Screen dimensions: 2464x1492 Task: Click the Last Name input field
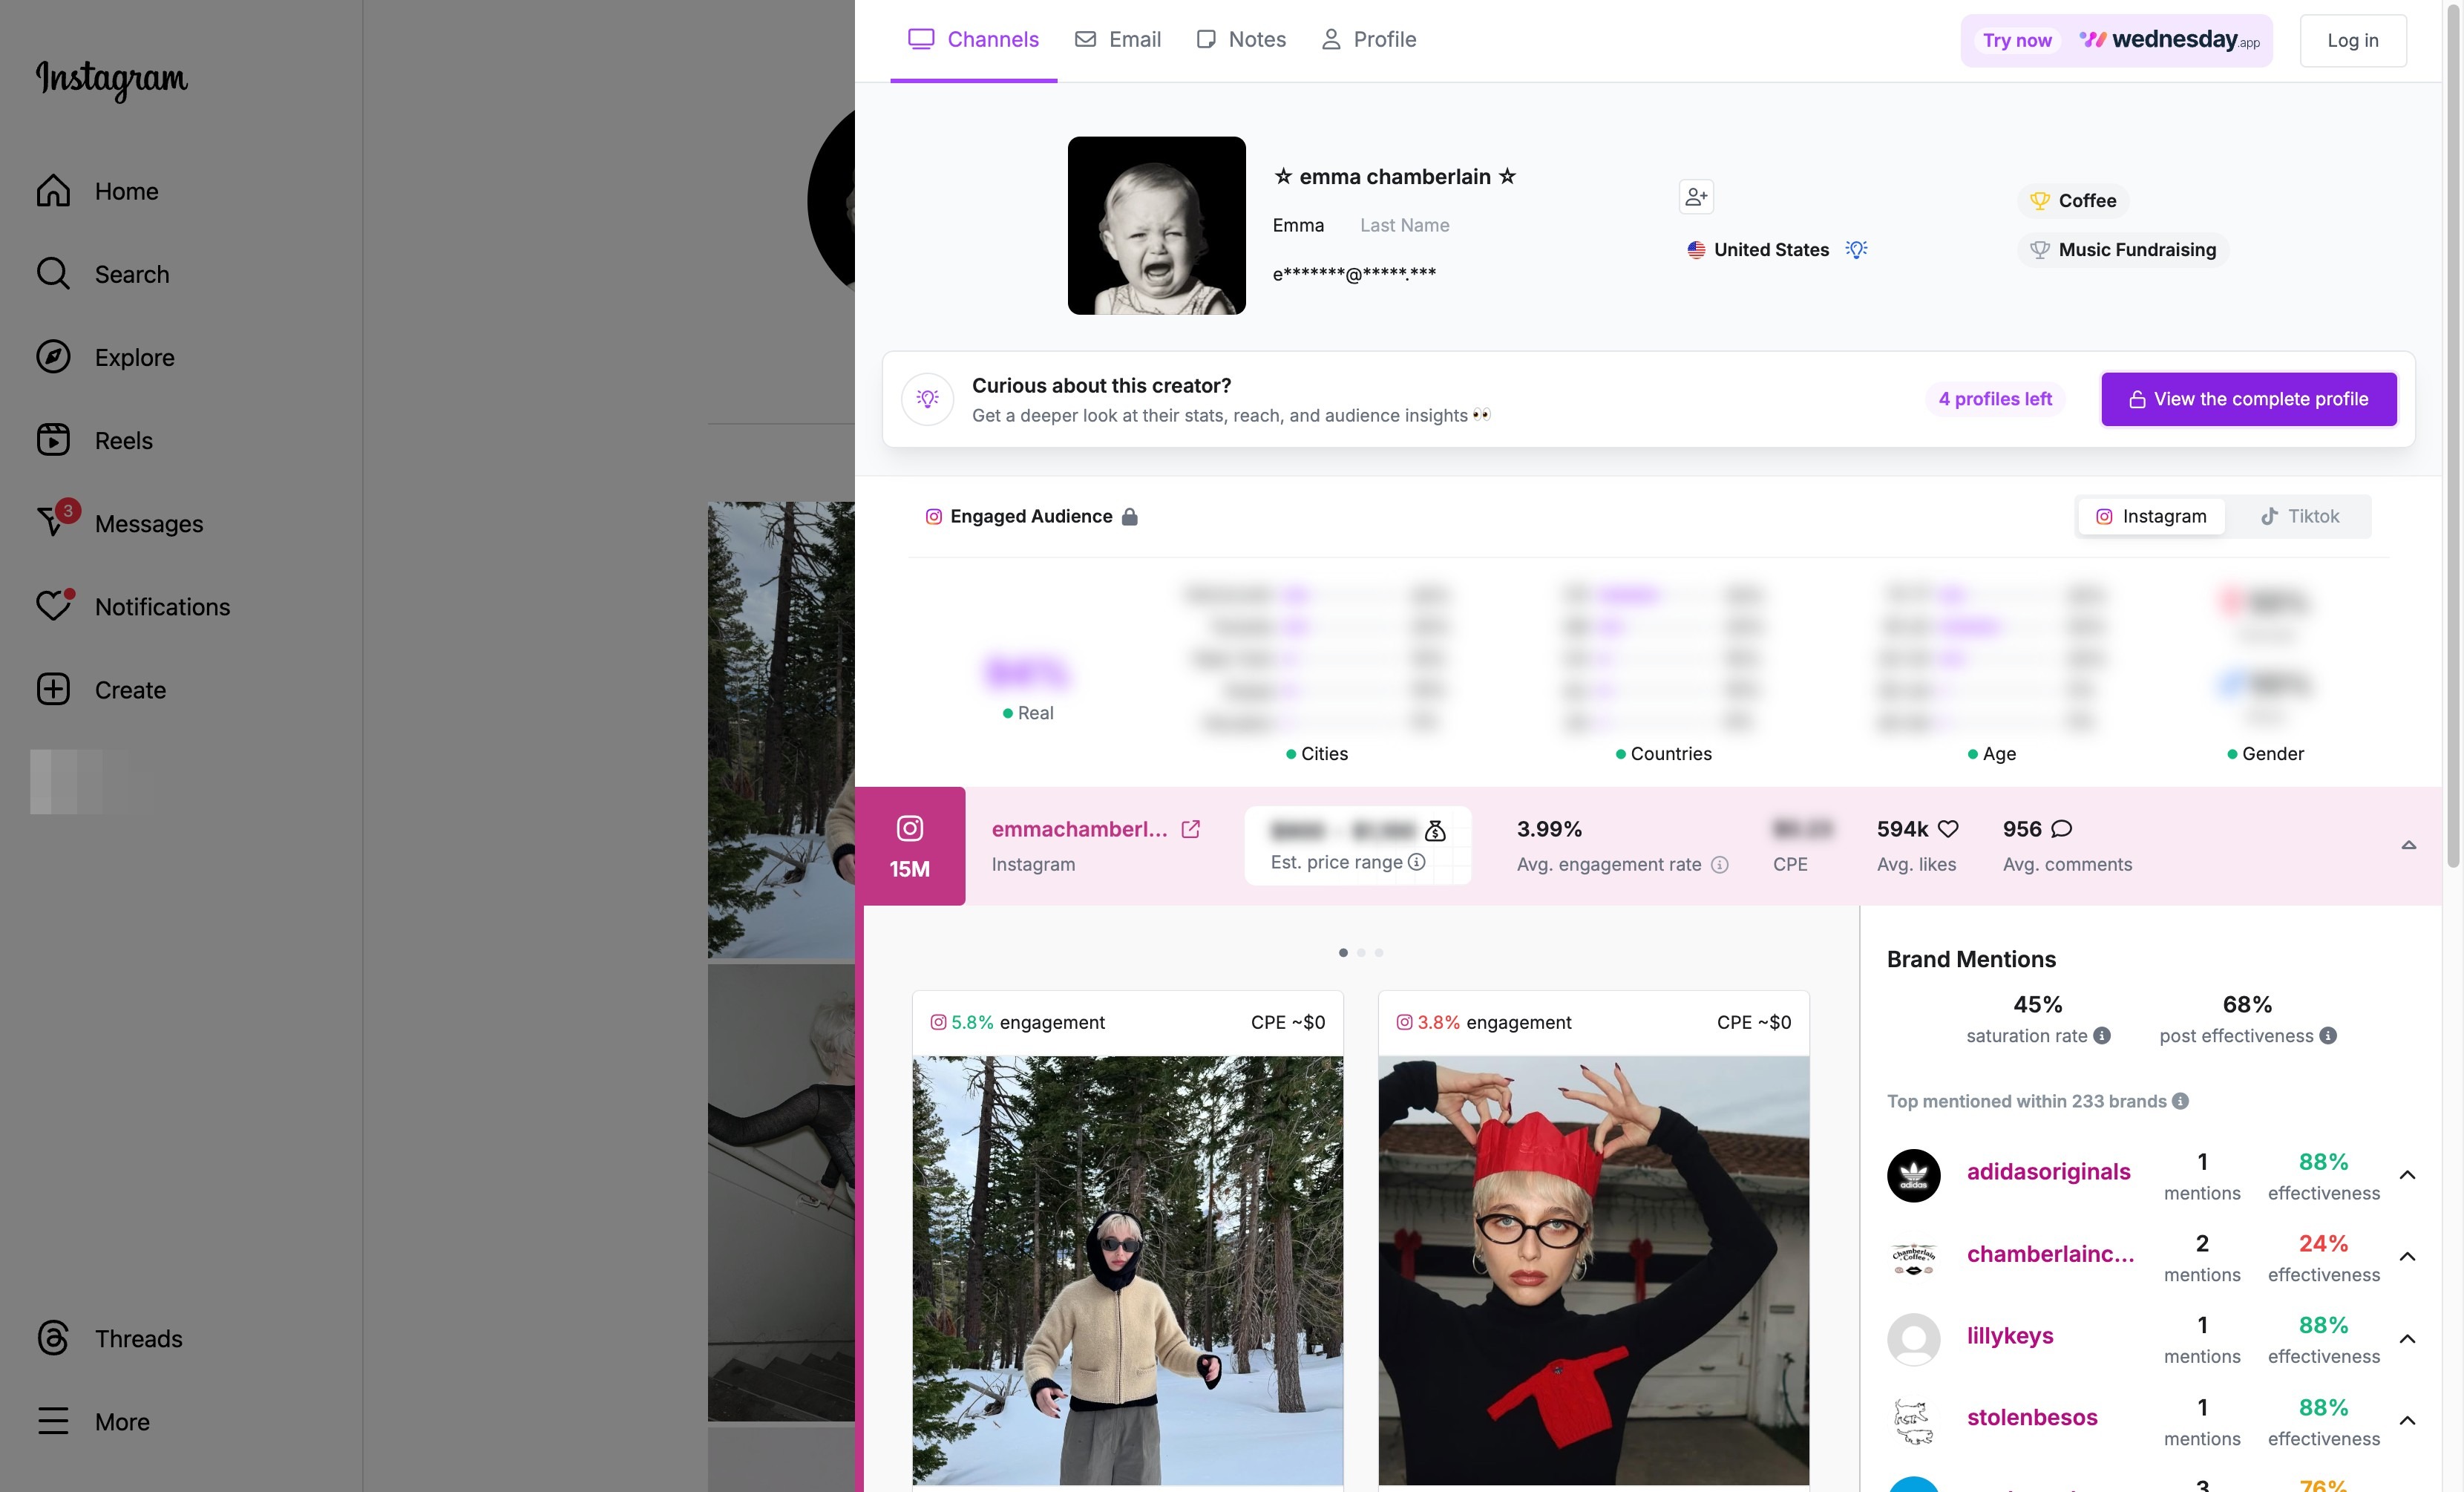point(1404,226)
